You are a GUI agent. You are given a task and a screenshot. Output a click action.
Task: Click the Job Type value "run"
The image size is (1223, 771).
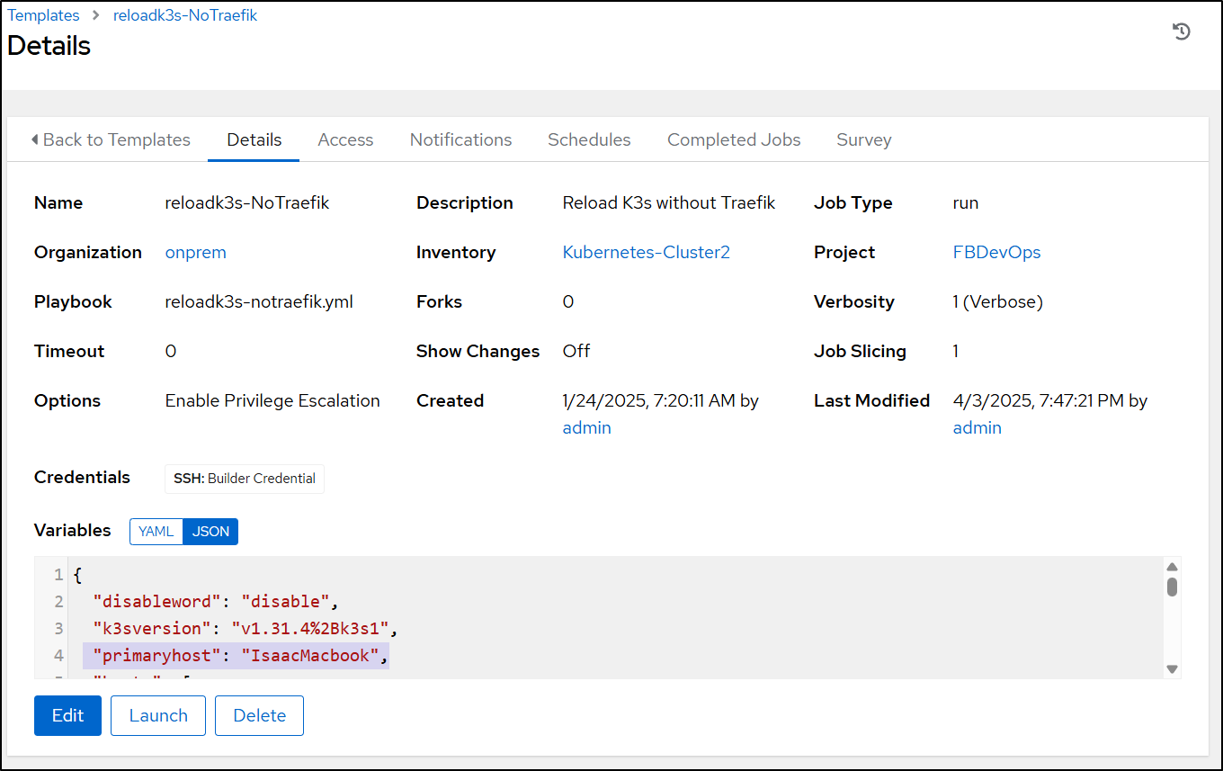pyautogui.click(x=966, y=202)
